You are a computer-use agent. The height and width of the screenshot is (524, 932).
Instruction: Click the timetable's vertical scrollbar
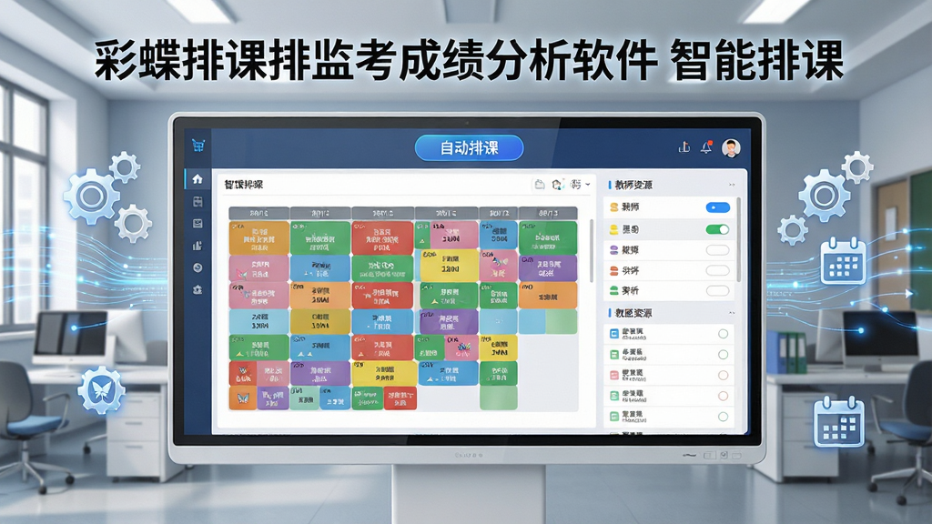[x=591, y=251]
